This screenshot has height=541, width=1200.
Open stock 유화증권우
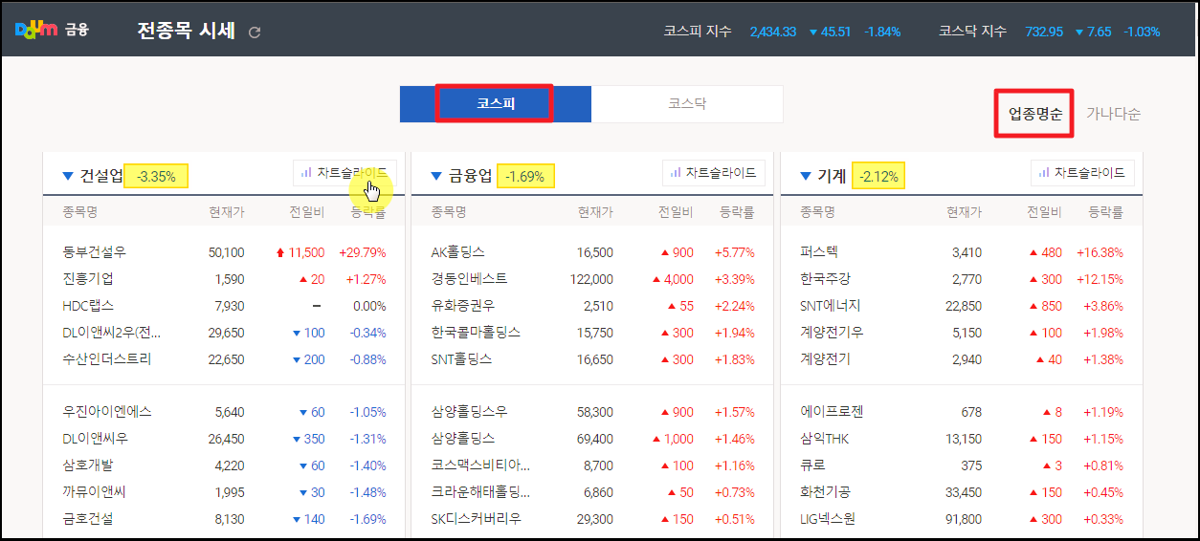coord(462,306)
